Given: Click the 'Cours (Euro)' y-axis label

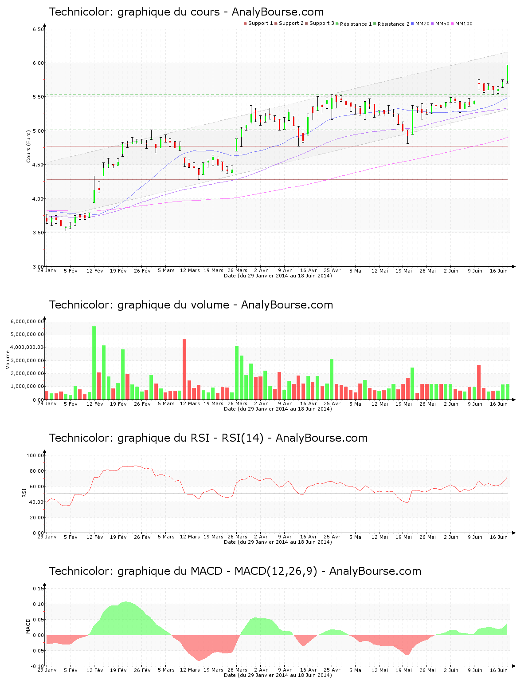Looking at the screenshot, I should tap(28, 146).
